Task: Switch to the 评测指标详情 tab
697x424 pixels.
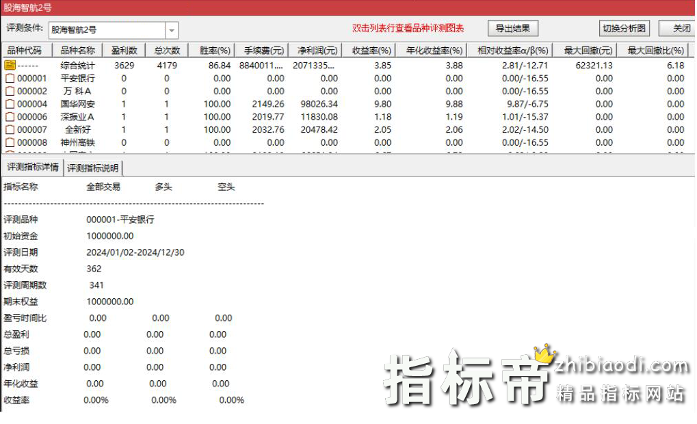Action: coord(32,167)
